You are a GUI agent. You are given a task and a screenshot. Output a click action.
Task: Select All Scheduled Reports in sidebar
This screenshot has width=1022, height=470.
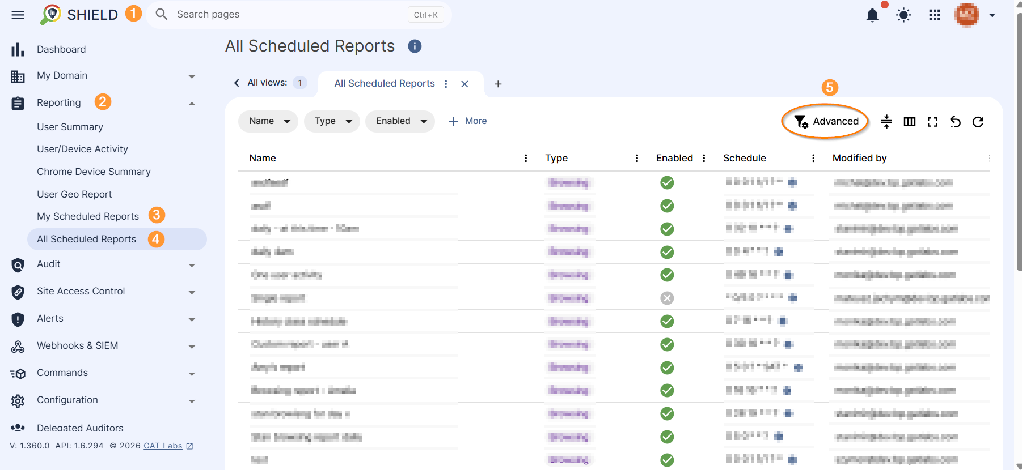point(117,239)
